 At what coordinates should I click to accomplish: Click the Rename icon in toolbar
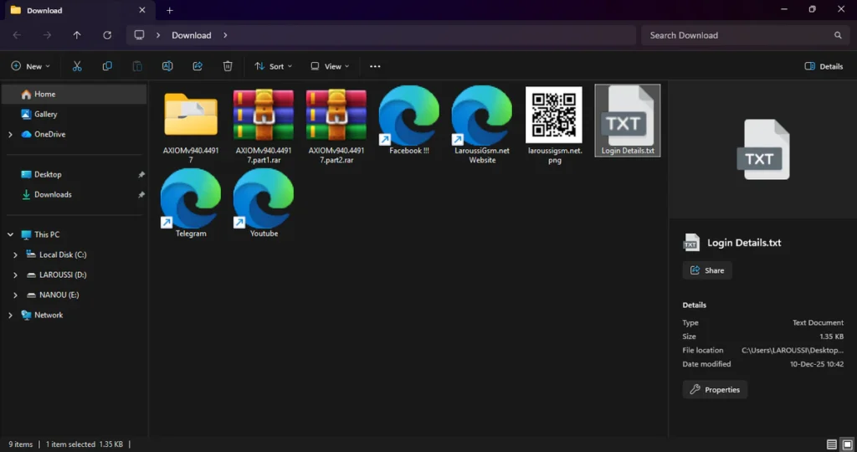click(x=167, y=66)
